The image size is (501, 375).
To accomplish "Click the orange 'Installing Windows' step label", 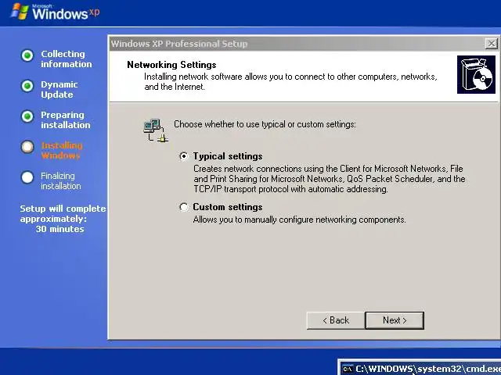I will (x=62, y=150).
